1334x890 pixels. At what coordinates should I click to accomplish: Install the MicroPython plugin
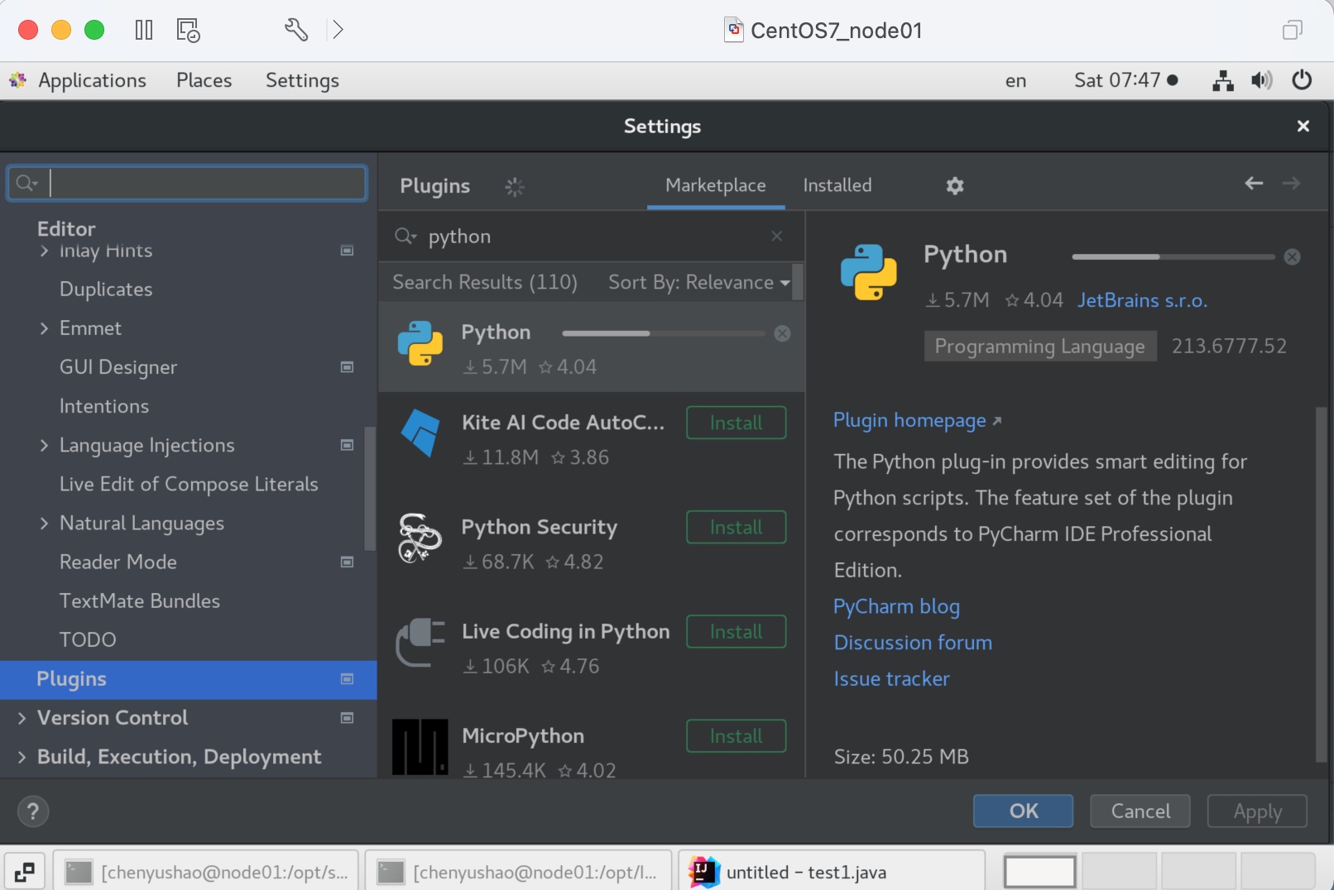tap(736, 736)
